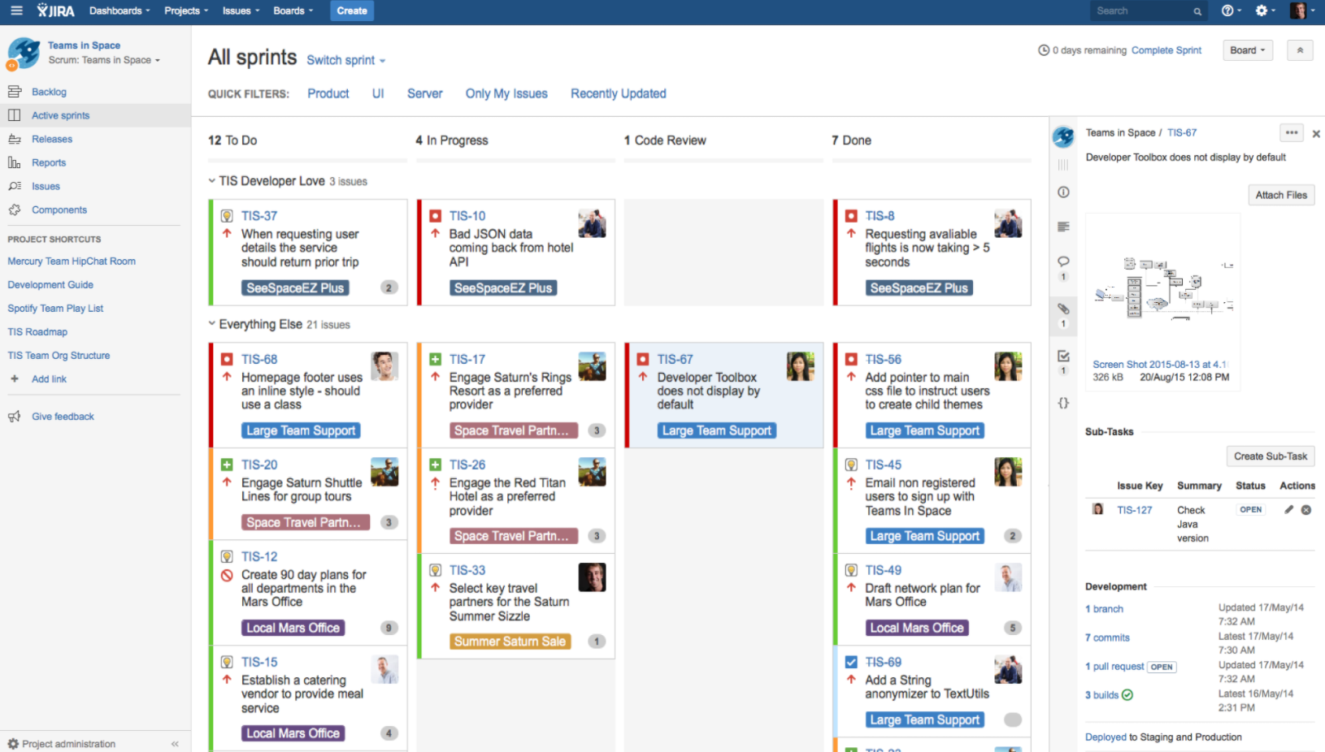Viewport: 1325px width, 752px height.
Task: Open the Projects menu
Action: click(x=185, y=11)
